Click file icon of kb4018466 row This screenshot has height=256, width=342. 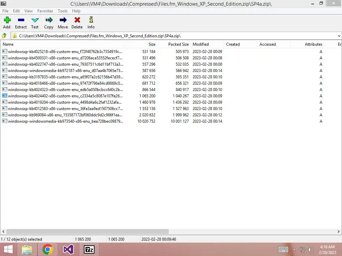tap(5, 83)
